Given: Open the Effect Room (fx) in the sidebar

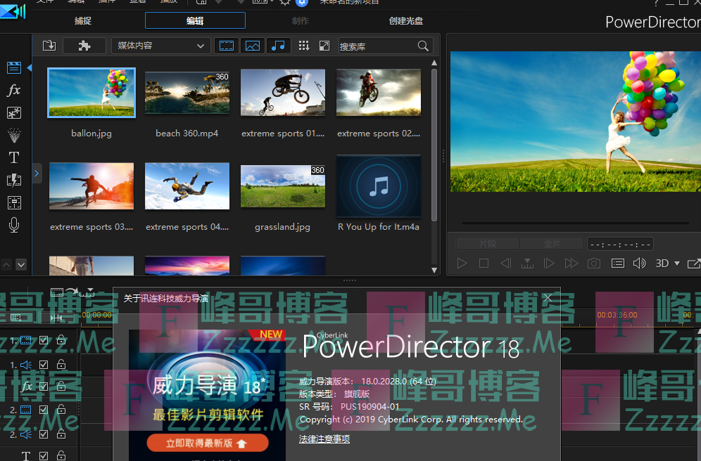Looking at the screenshot, I should pos(13,91).
